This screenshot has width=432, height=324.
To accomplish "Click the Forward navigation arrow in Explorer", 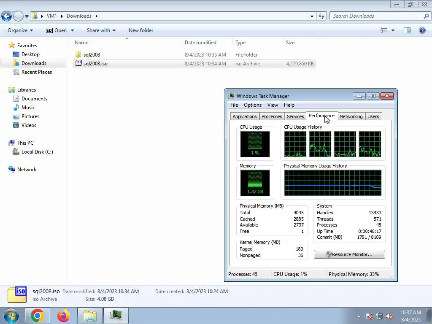I will pos(18,16).
